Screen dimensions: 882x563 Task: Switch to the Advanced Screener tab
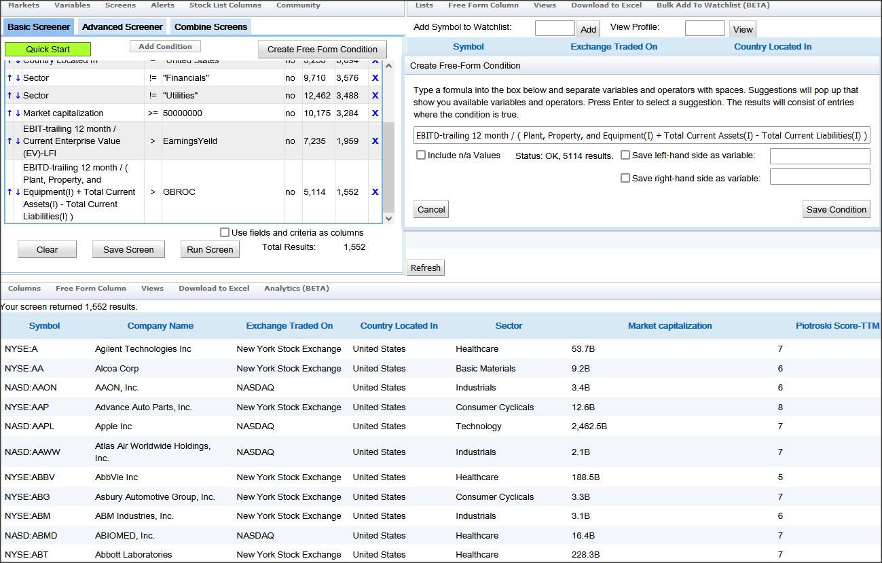(122, 27)
